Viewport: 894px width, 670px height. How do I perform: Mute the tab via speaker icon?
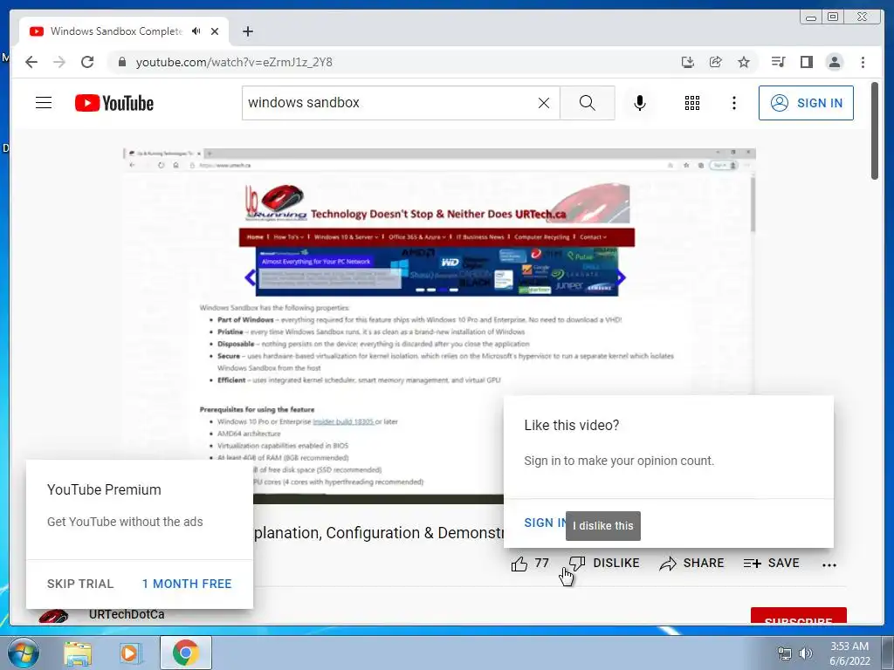[196, 31]
